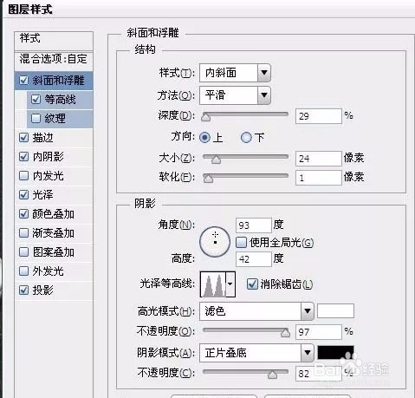Click the 大小 slider handle
Viewport: 415px width, 398px height.
click(216, 160)
